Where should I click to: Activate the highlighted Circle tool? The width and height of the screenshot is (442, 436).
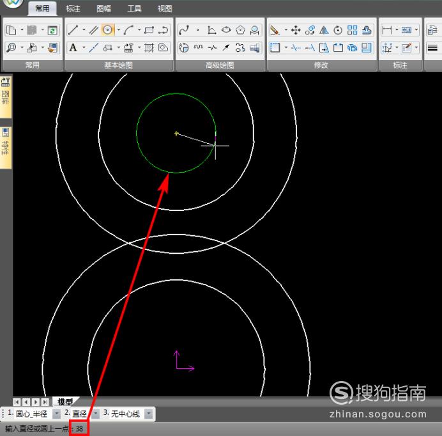pyautogui.click(x=108, y=30)
